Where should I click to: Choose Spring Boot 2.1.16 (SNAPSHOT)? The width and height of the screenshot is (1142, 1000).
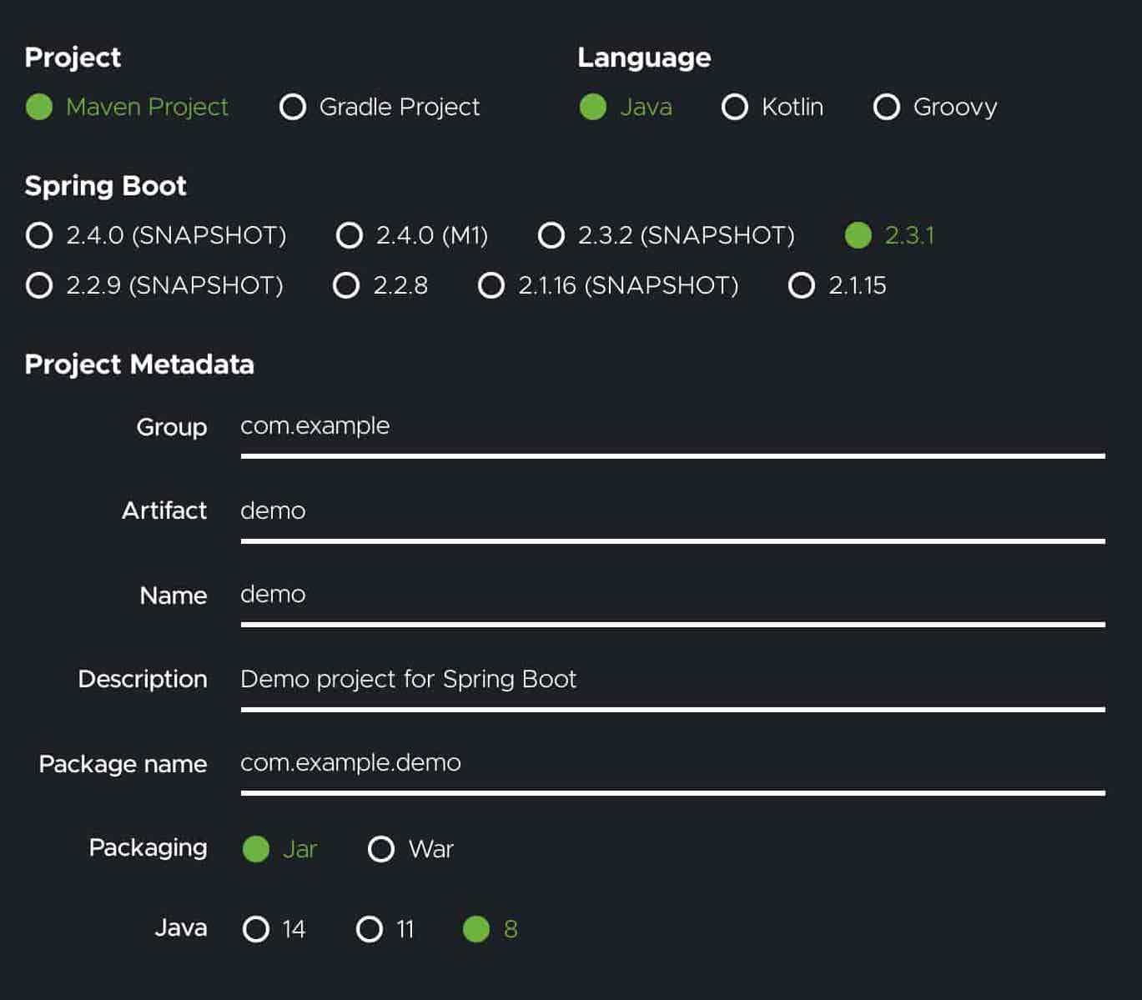click(491, 285)
